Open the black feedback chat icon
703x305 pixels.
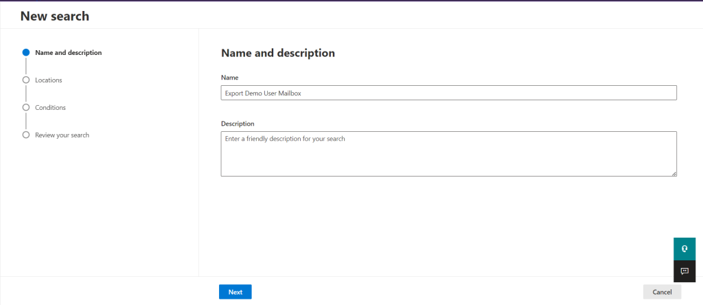(x=684, y=271)
